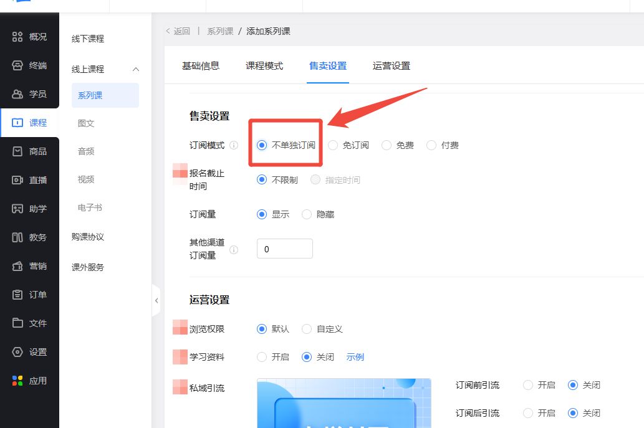Viewport: 644px width, 428px height.
Task: Enable 学习资料 with the 开启 radio
Action: (x=262, y=358)
